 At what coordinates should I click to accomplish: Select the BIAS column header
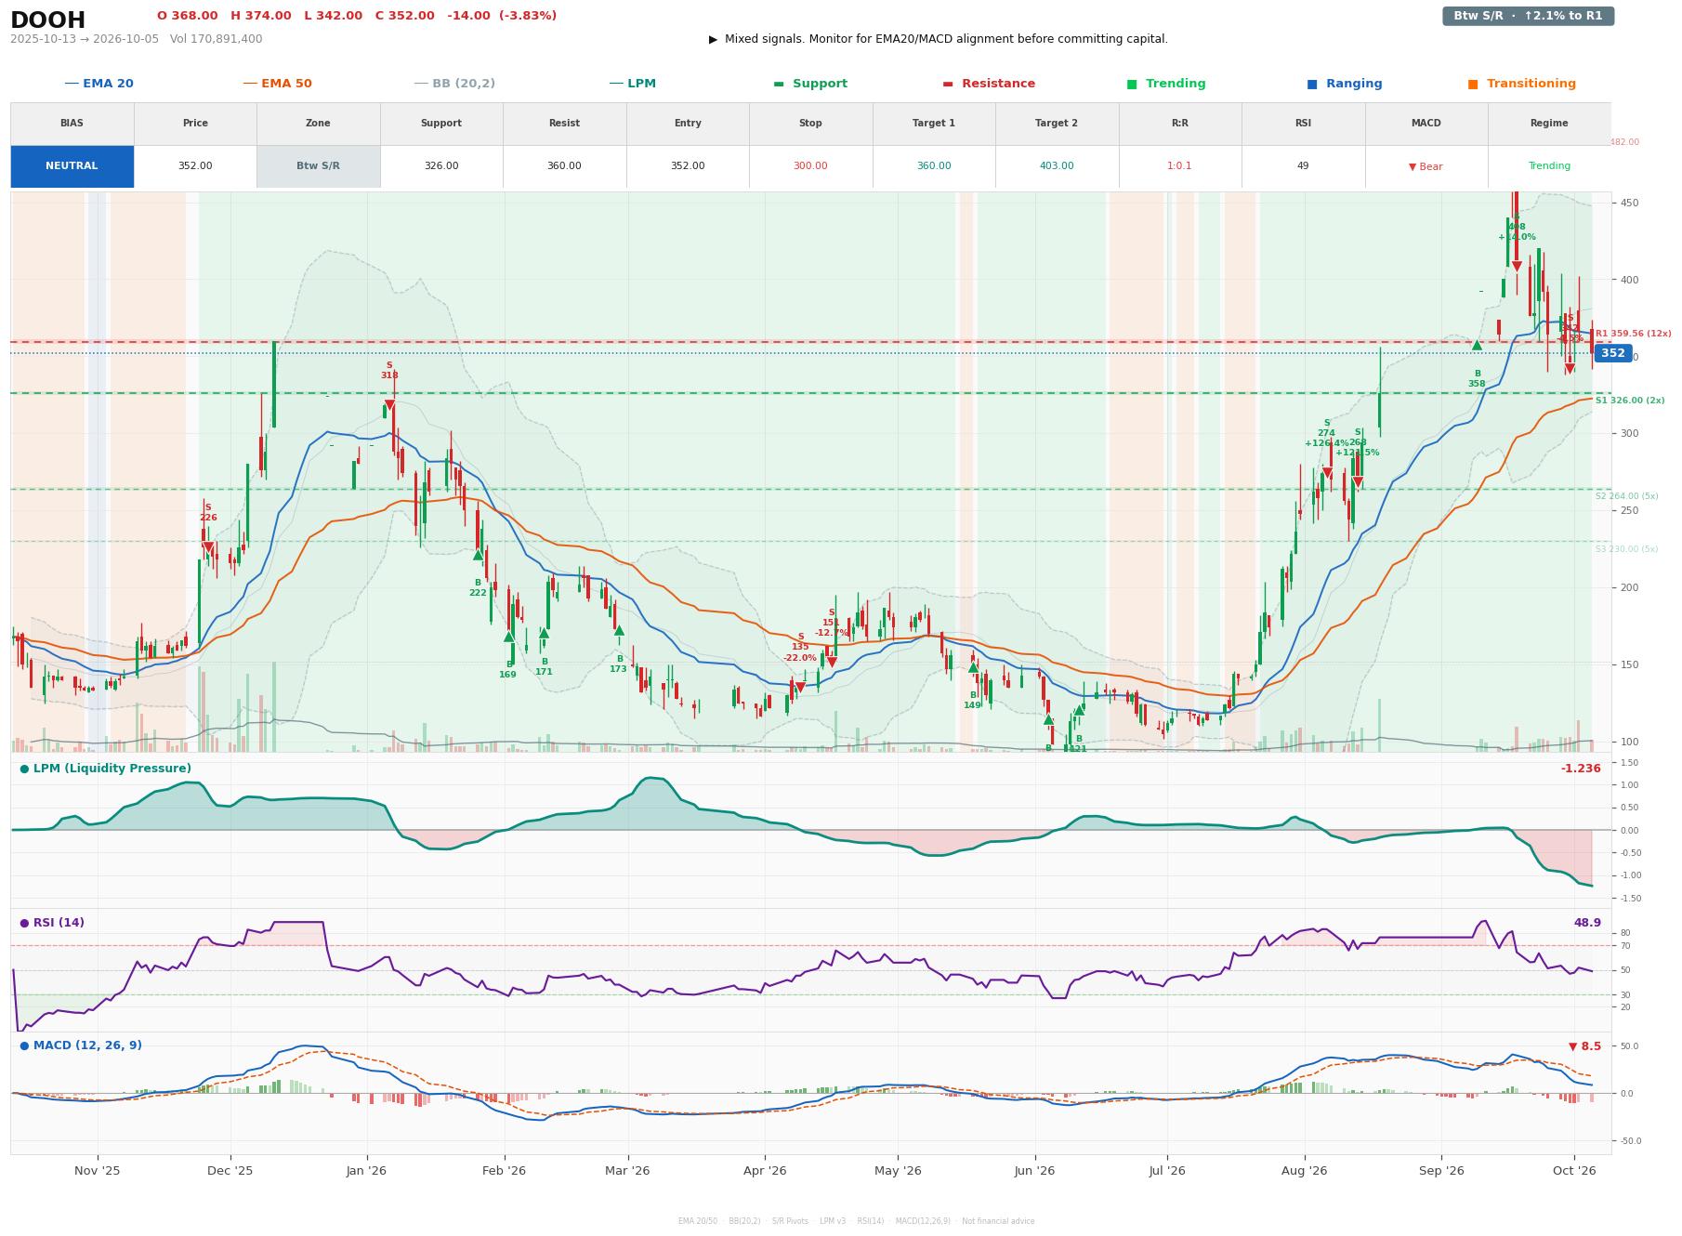[x=72, y=124]
